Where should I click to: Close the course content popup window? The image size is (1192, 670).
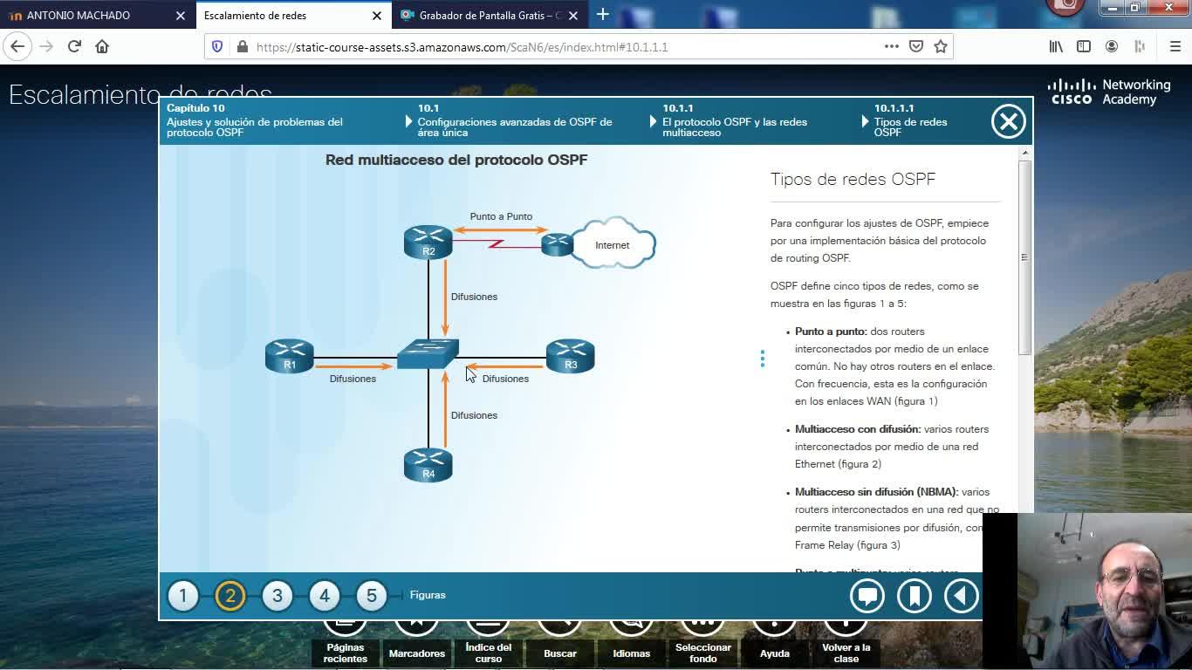pos(1008,121)
